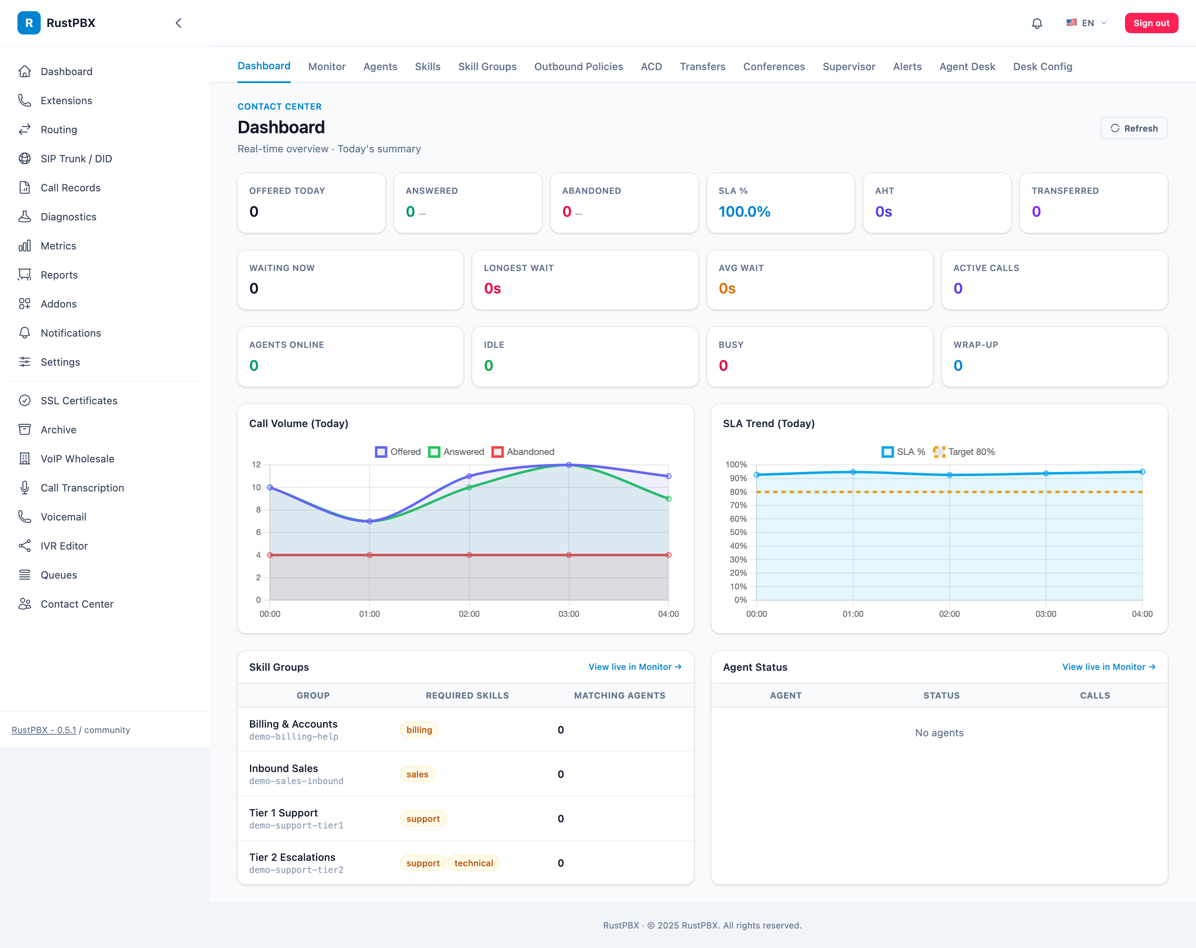Click the RustPBX logo
Viewport: 1196px width, 948px height.
tap(29, 23)
